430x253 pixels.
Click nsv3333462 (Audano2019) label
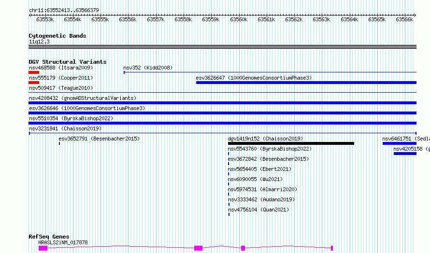(261, 199)
